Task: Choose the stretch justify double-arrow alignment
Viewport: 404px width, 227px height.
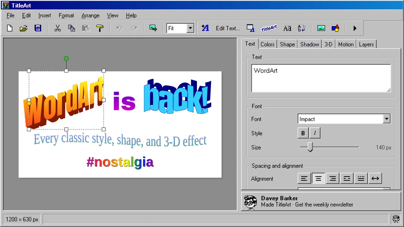Action: tap(375, 179)
